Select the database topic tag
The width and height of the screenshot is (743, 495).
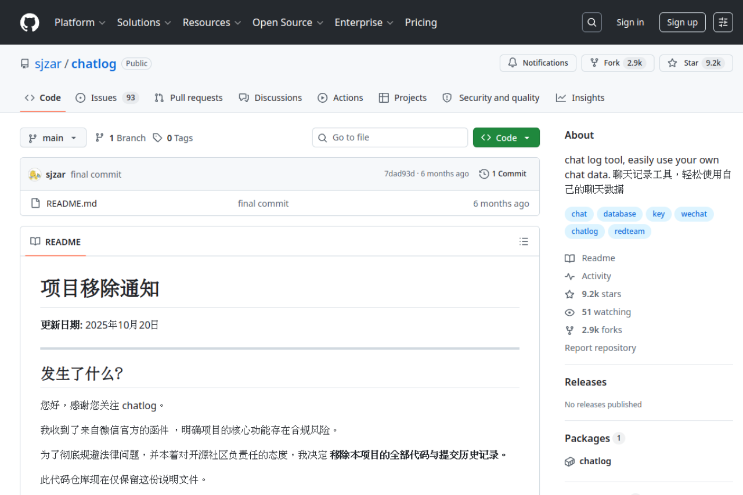619,214
